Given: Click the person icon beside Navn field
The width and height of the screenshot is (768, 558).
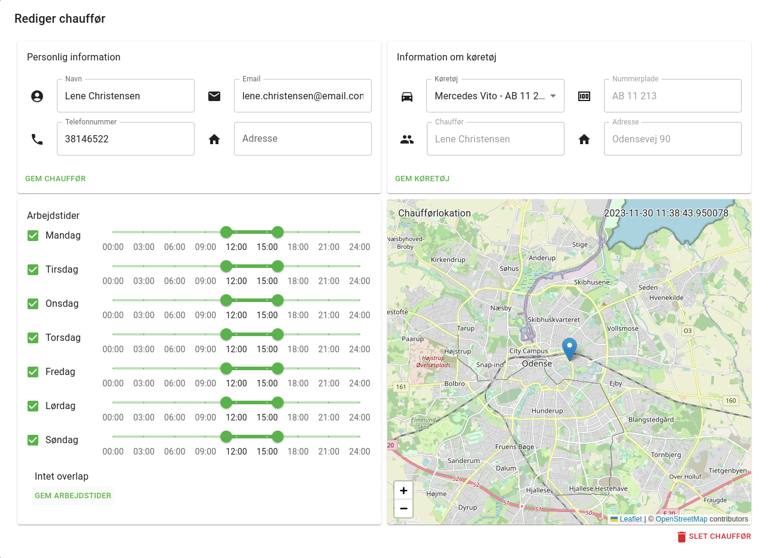Looking at the screenshot, I should 37,96.
